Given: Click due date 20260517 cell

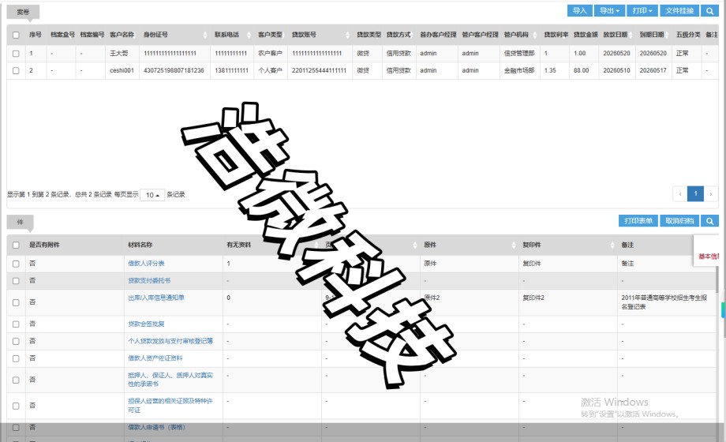Looking at the screenshot, I should pyautogui.click(x=653, y=71).
